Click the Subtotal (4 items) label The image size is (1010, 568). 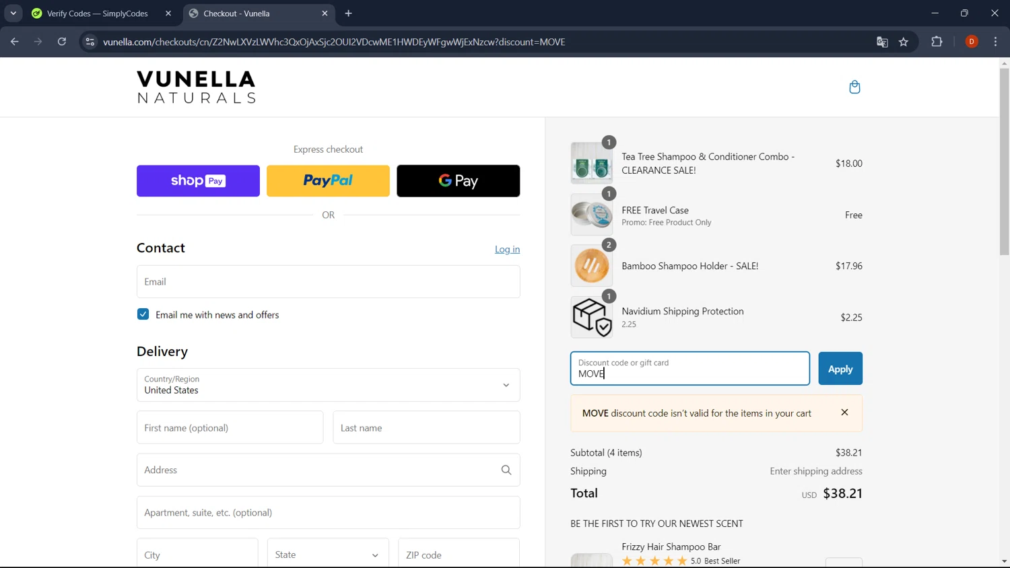coord(606,452)
